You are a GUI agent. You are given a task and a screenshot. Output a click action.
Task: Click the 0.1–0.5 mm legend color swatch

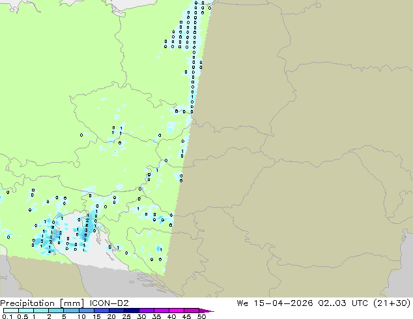tap(11, 311)
